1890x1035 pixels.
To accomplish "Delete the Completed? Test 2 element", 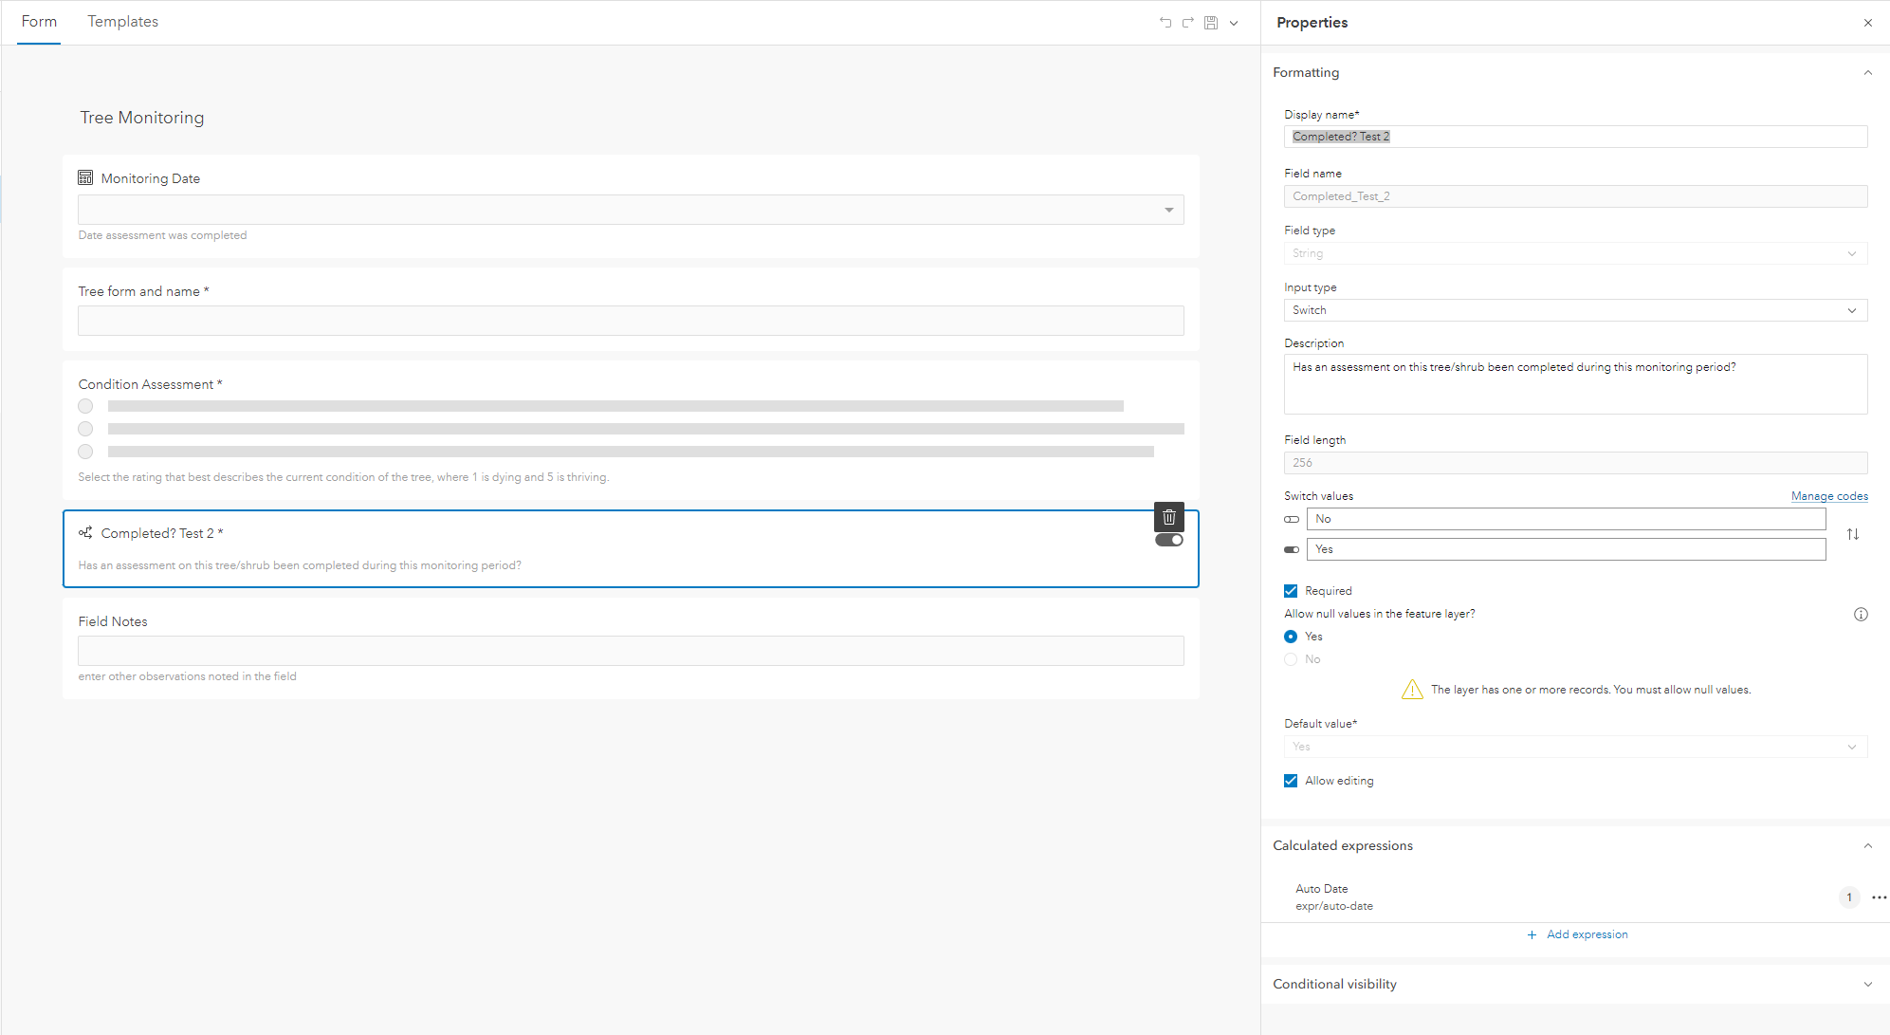I will (1168, 517).
